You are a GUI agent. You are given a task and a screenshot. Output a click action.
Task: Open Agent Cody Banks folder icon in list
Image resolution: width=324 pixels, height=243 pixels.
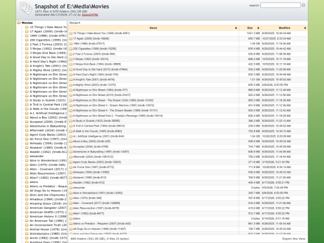click(71, 162)
